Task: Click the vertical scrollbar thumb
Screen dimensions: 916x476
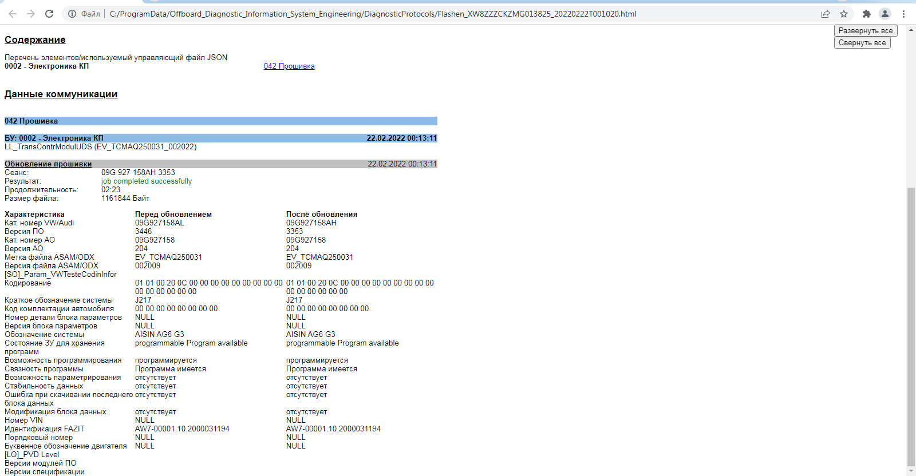Action: pyautogui.click(x=911, y=327)
